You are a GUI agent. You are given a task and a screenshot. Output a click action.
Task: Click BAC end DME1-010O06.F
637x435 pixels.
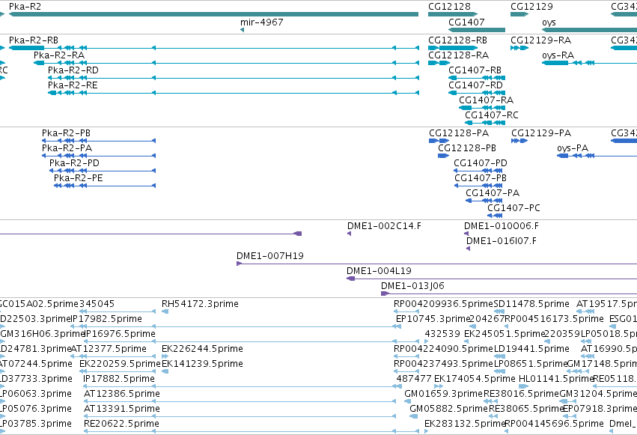[x=502, y=226]
